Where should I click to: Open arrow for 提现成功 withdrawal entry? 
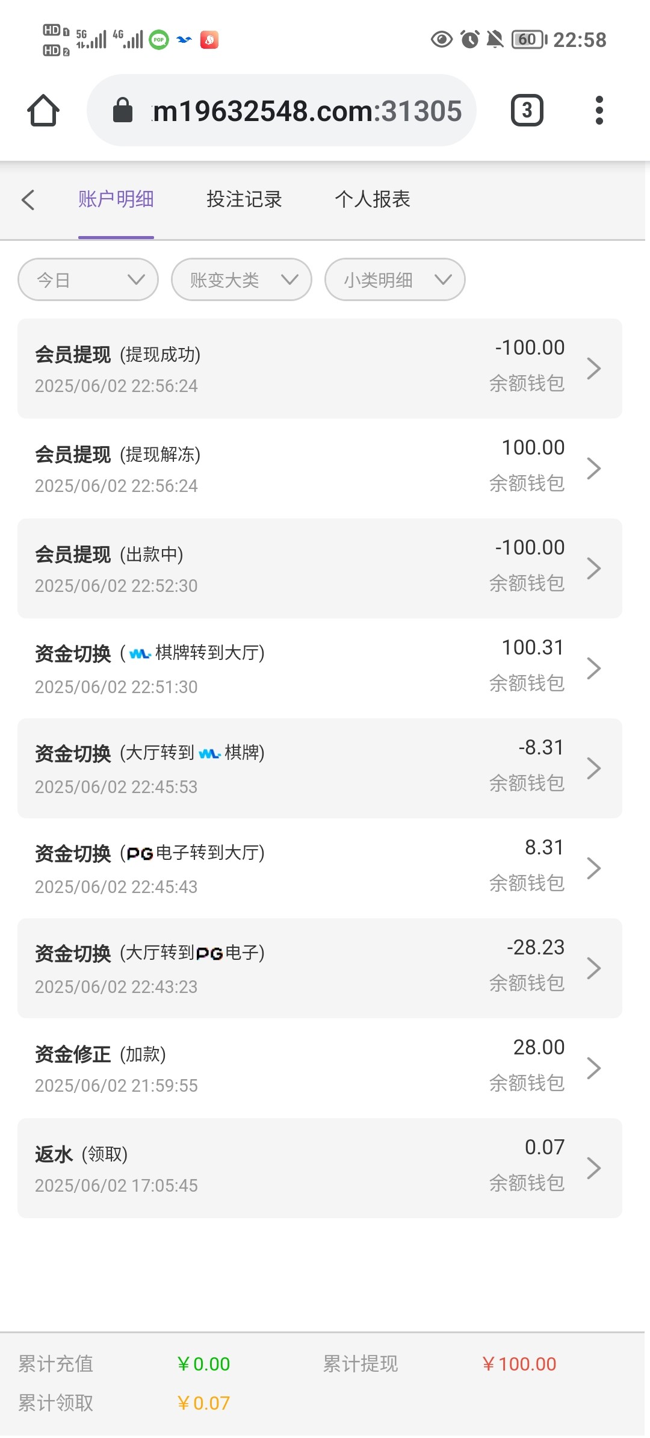593,369
